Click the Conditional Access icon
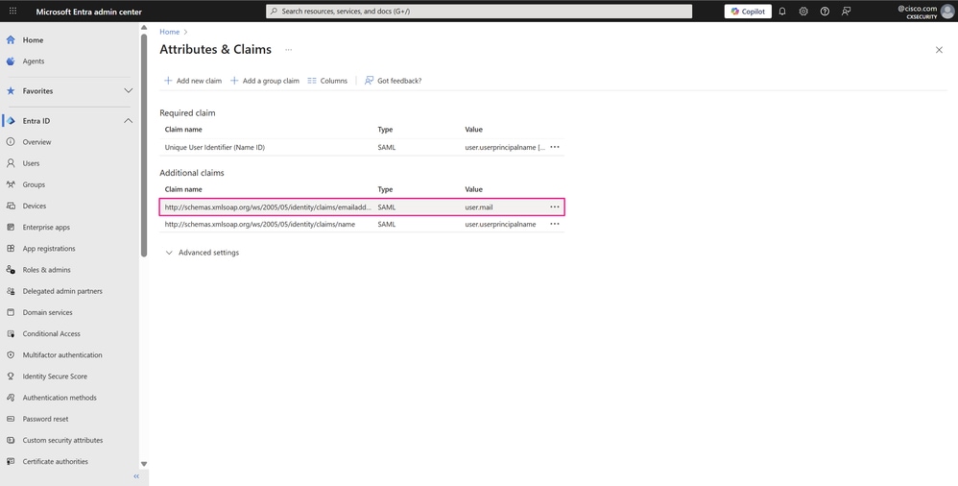 tap(11, 334)
